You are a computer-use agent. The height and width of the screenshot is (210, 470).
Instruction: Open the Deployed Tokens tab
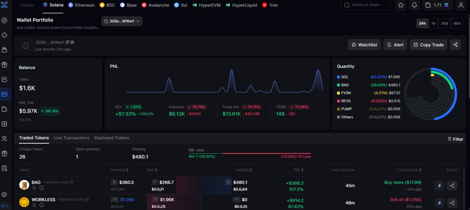[112, 138]
